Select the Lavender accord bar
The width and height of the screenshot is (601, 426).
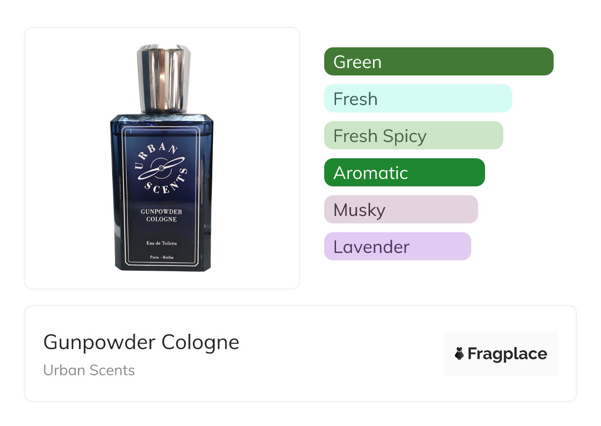(398, 247)
